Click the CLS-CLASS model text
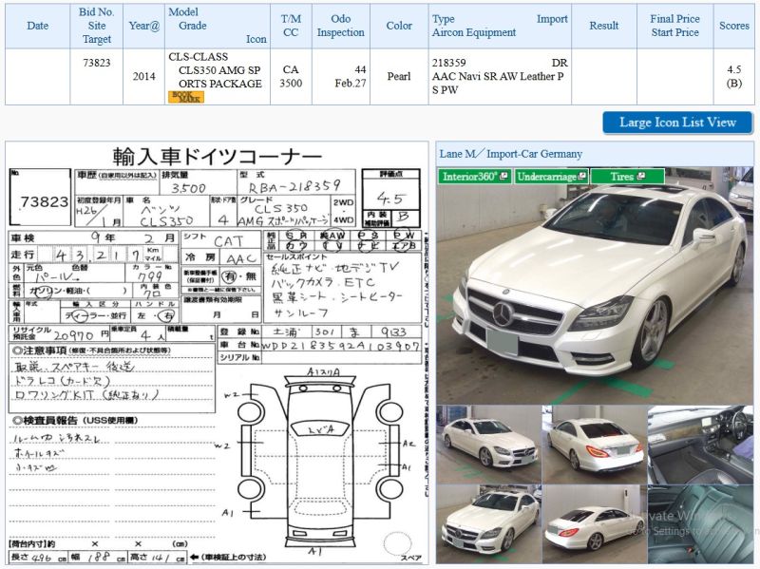The width and height of the screenshot is (760, 569). tap(198, 57)
